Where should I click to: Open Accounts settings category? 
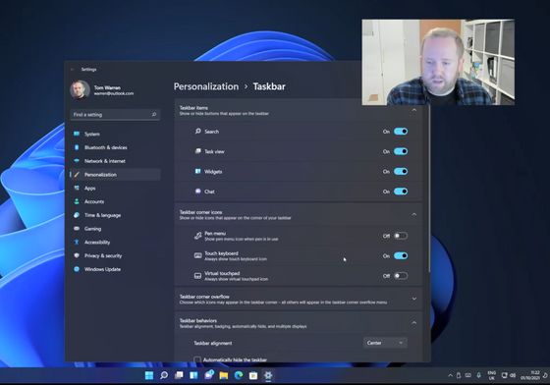tap(116, 201)
